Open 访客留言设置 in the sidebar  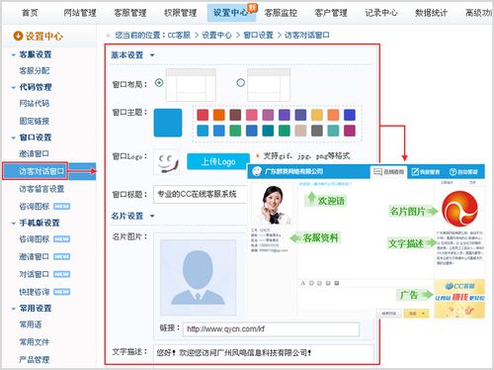click(x=41, y=189)
